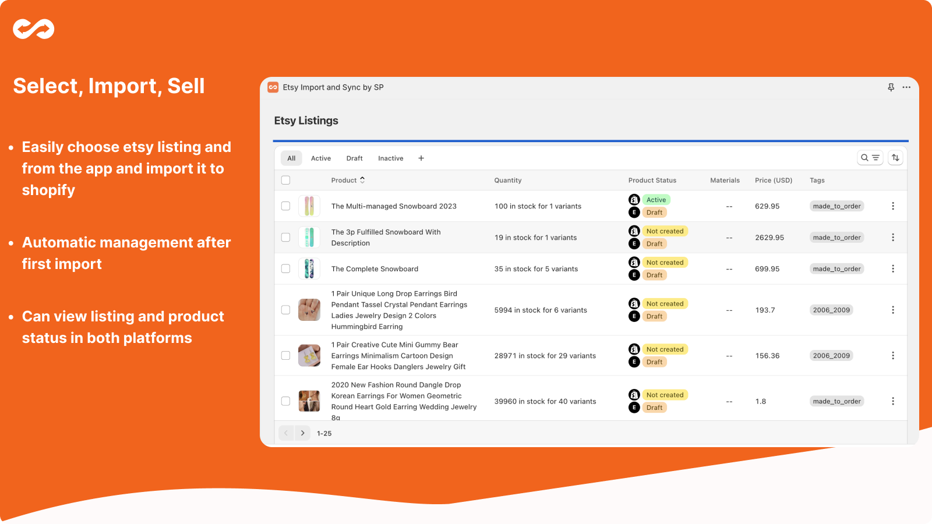Click the 1-25 pagination label
The width and height of the screenshot is (932, 524).
(324, 434)
